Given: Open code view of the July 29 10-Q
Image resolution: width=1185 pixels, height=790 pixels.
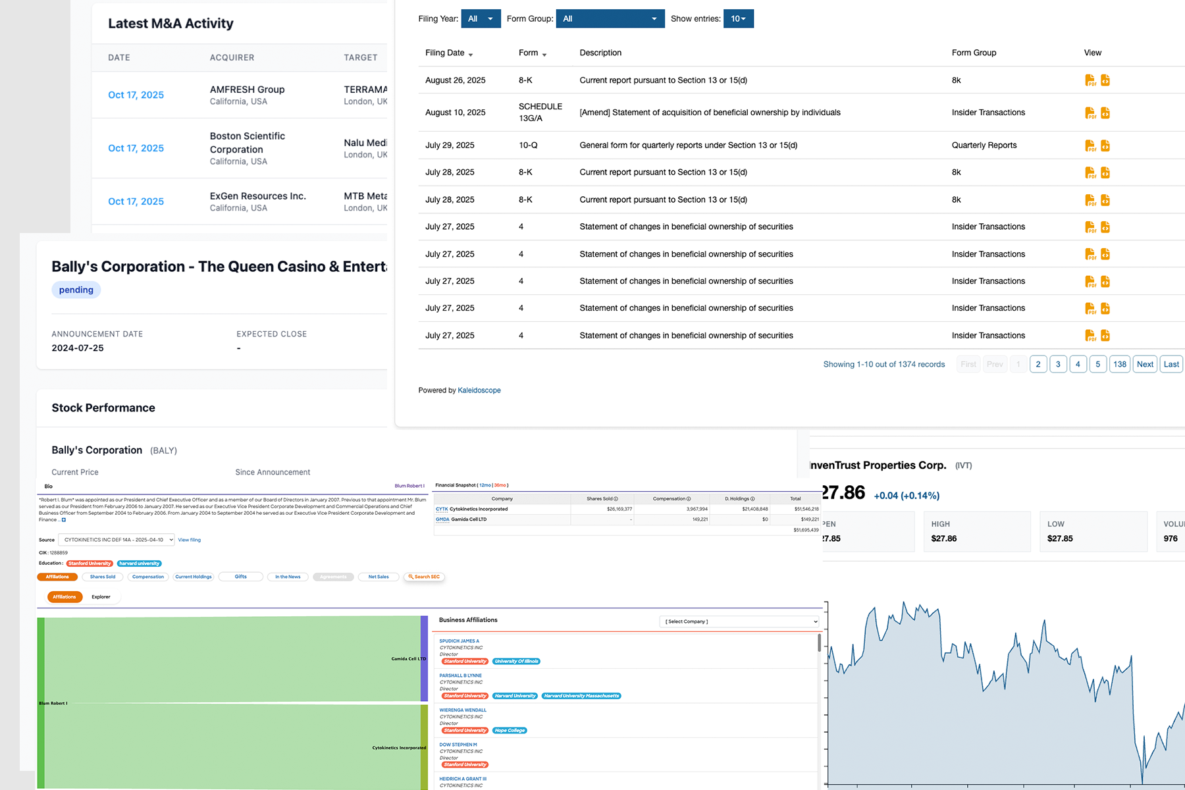Looking at the screenshot, I should tap(1105, 145).
